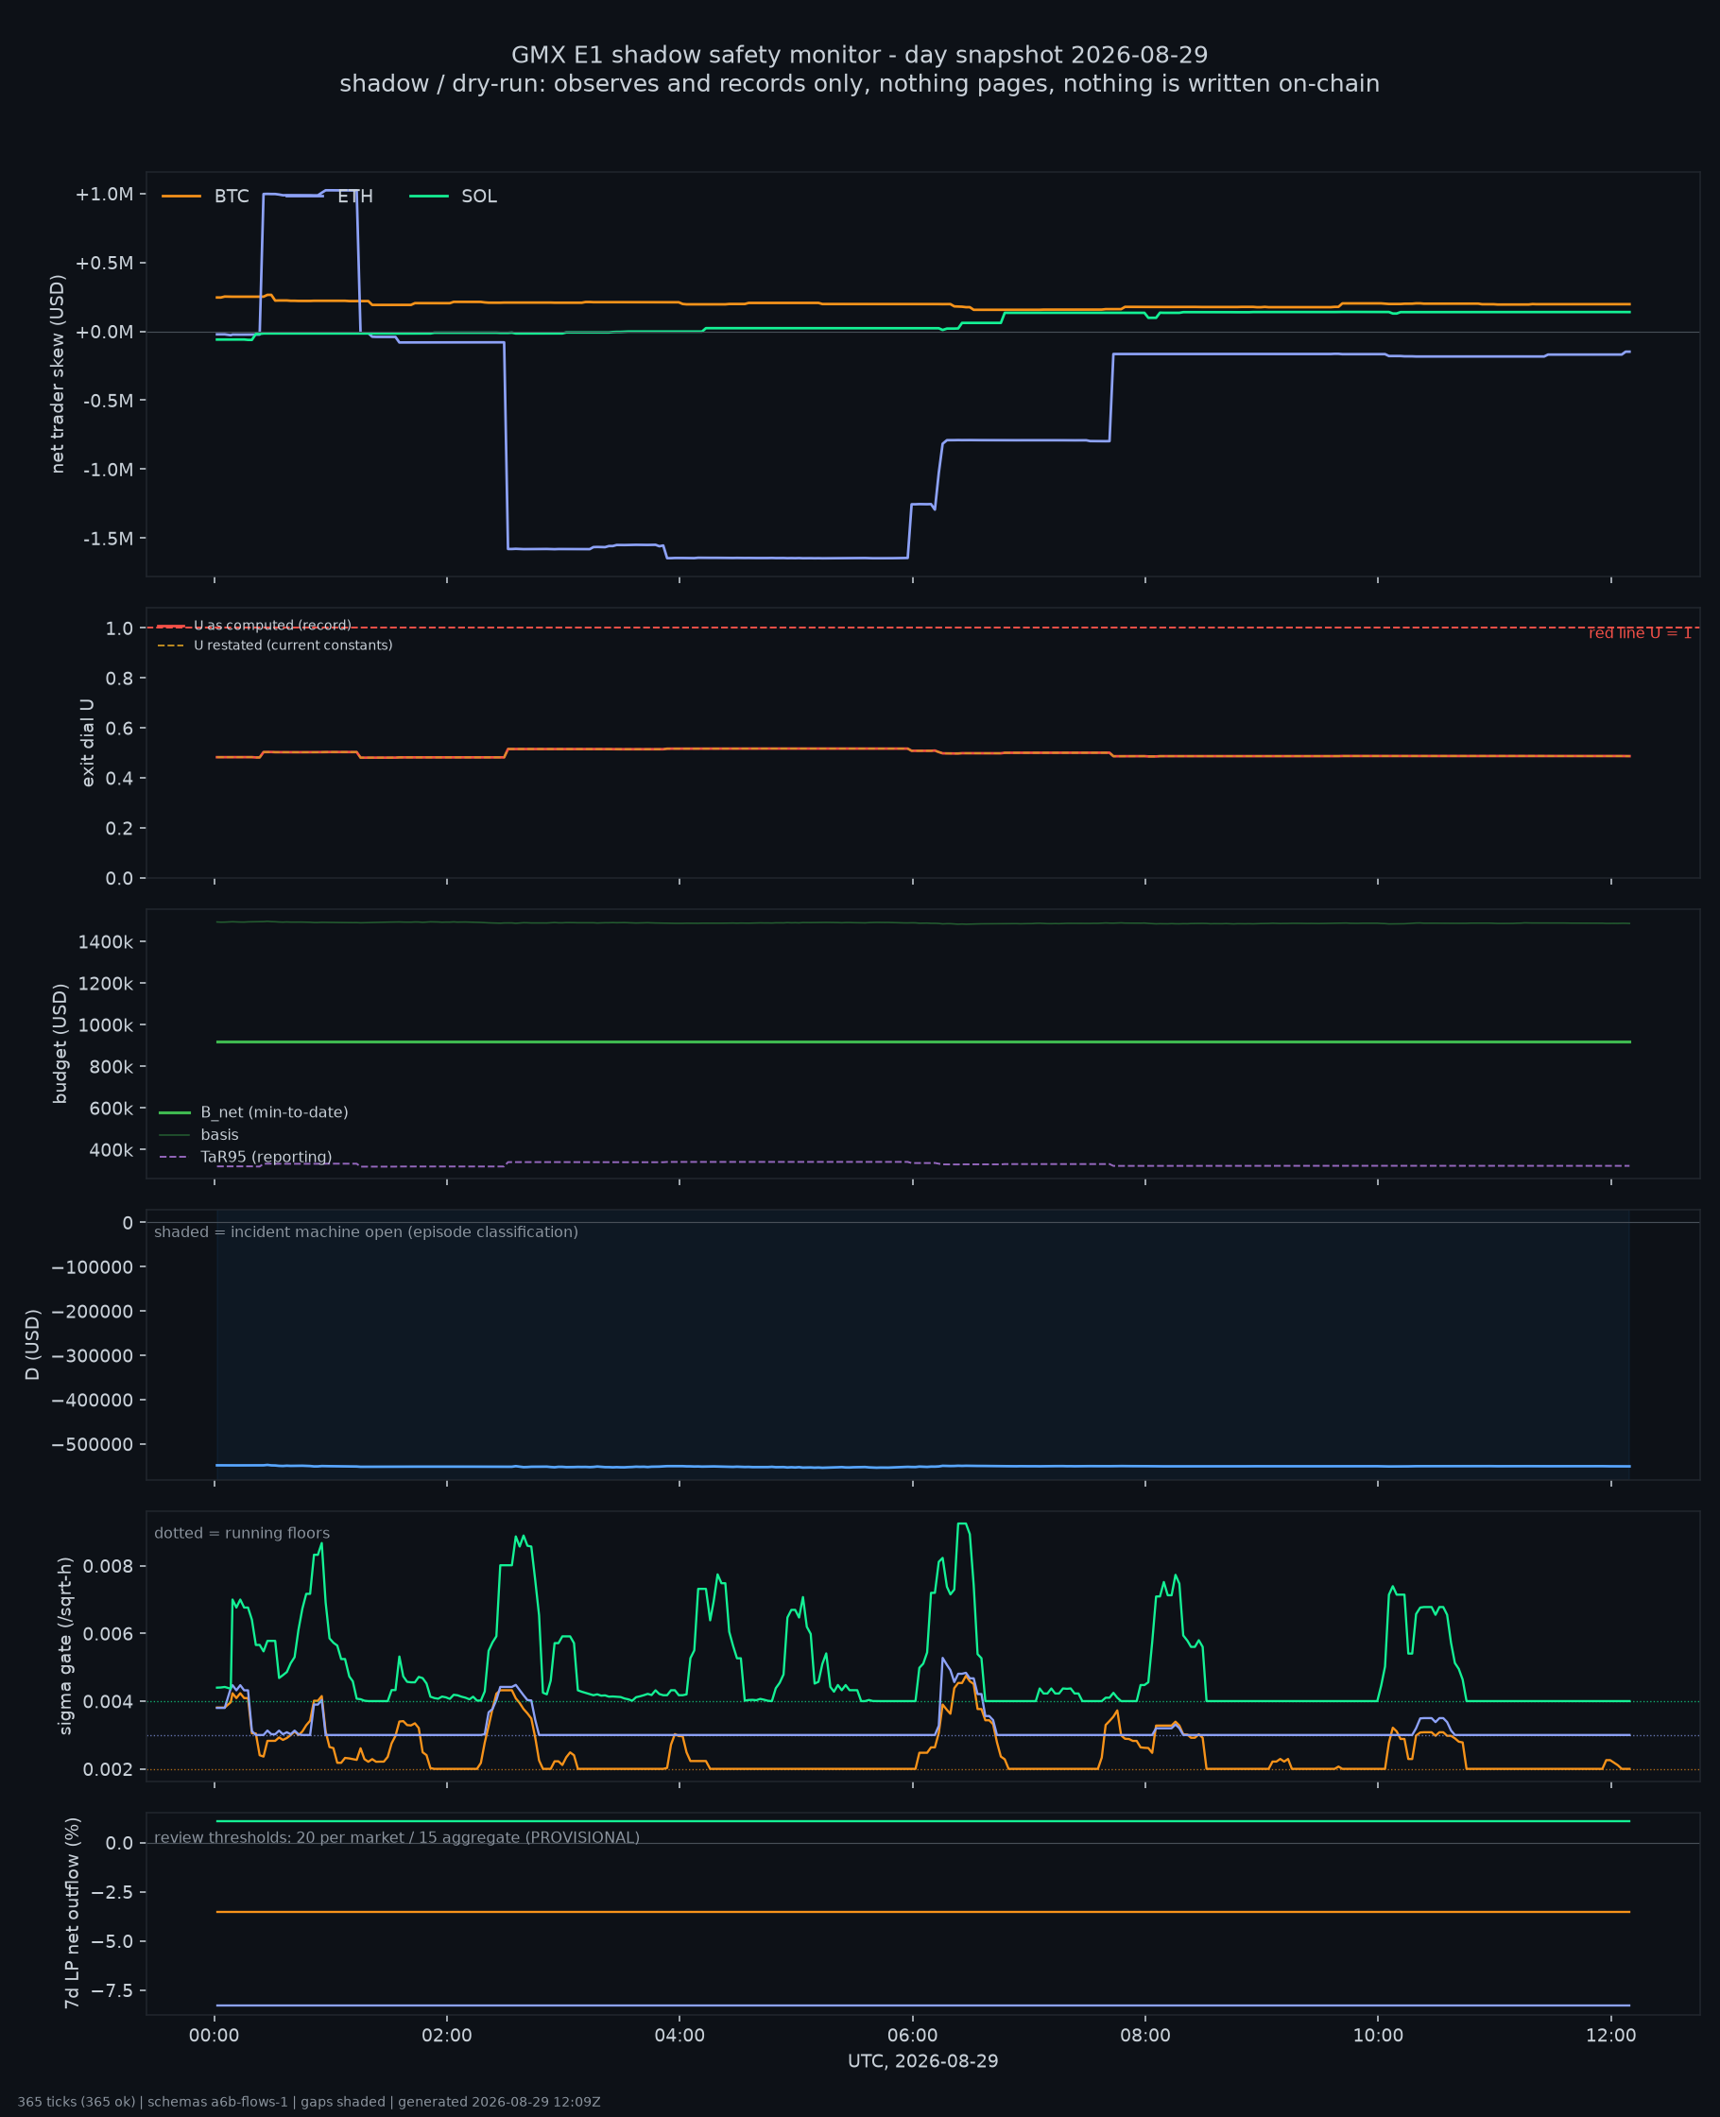Image resolution: width=1720 pixels, height=2117 pixels.
Task: Click the '10:00' time tick label
Action: pos(1378,2036)
